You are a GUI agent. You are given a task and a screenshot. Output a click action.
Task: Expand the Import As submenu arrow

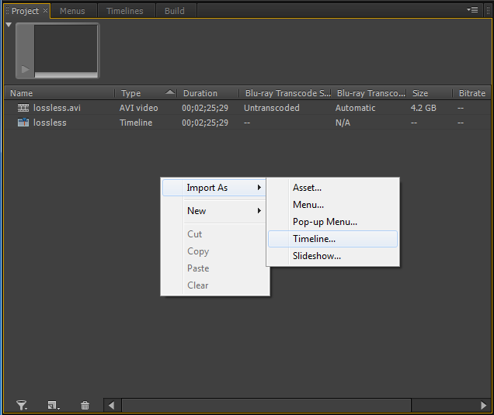259,188
